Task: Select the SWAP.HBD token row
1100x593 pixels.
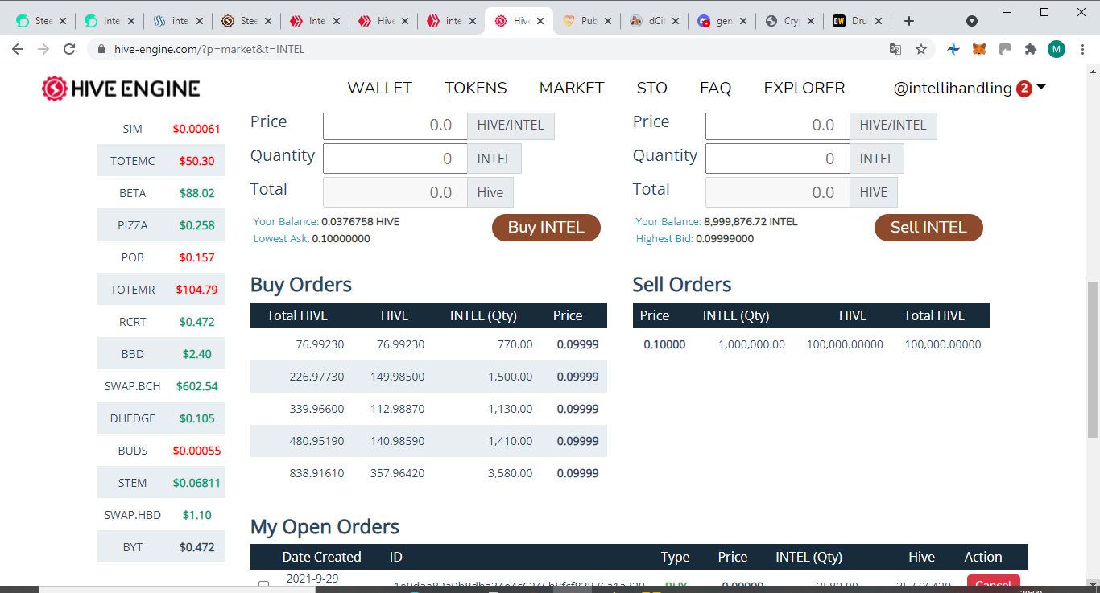Action: pos(161,515)
